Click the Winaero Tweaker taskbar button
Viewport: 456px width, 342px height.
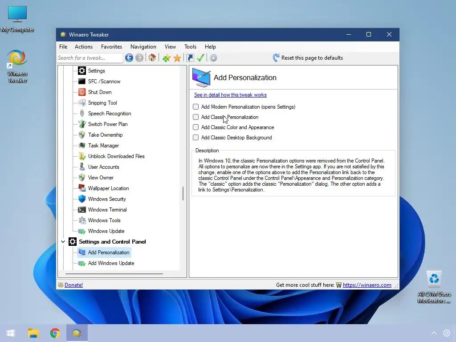(x=77, y=333)
